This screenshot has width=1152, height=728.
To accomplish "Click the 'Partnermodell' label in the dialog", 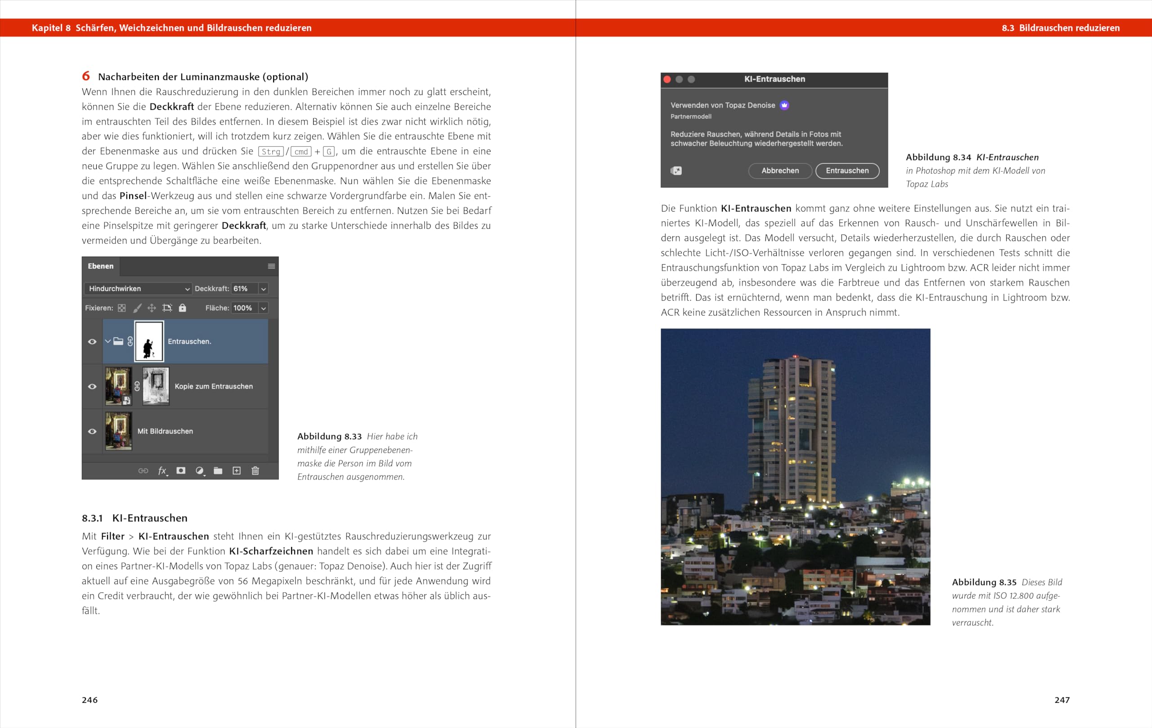I will (691, 116).
